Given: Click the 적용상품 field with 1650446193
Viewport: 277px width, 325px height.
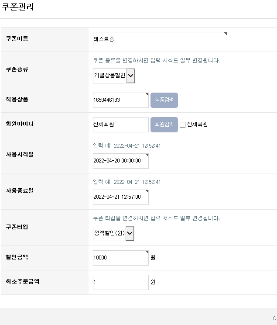Looking at the screenshot, I should tap(120, 100).
